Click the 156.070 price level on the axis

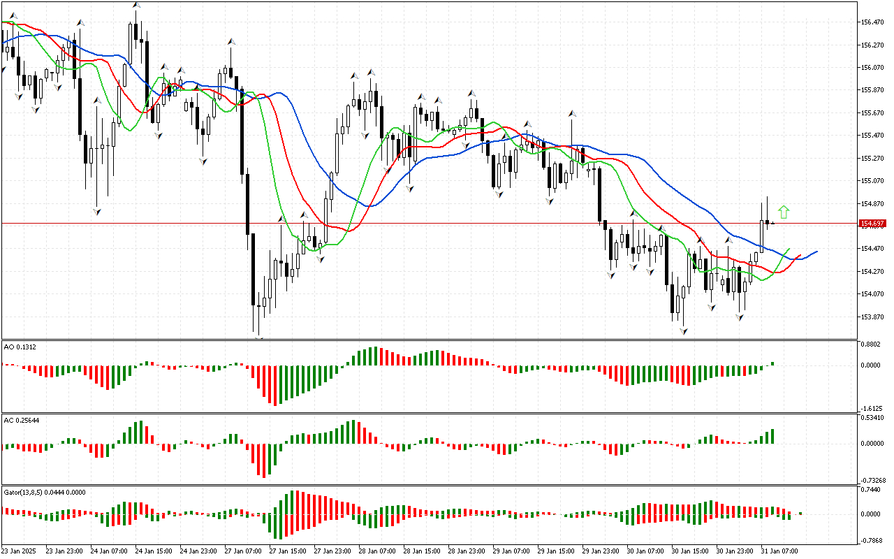pos(874,68)
